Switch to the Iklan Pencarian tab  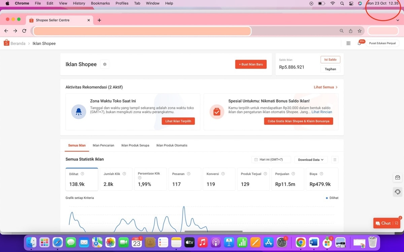click(x=103, y=145)
